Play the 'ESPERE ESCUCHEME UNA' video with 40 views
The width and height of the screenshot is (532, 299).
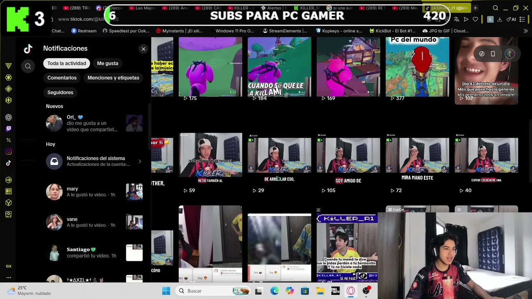point(486,164)
